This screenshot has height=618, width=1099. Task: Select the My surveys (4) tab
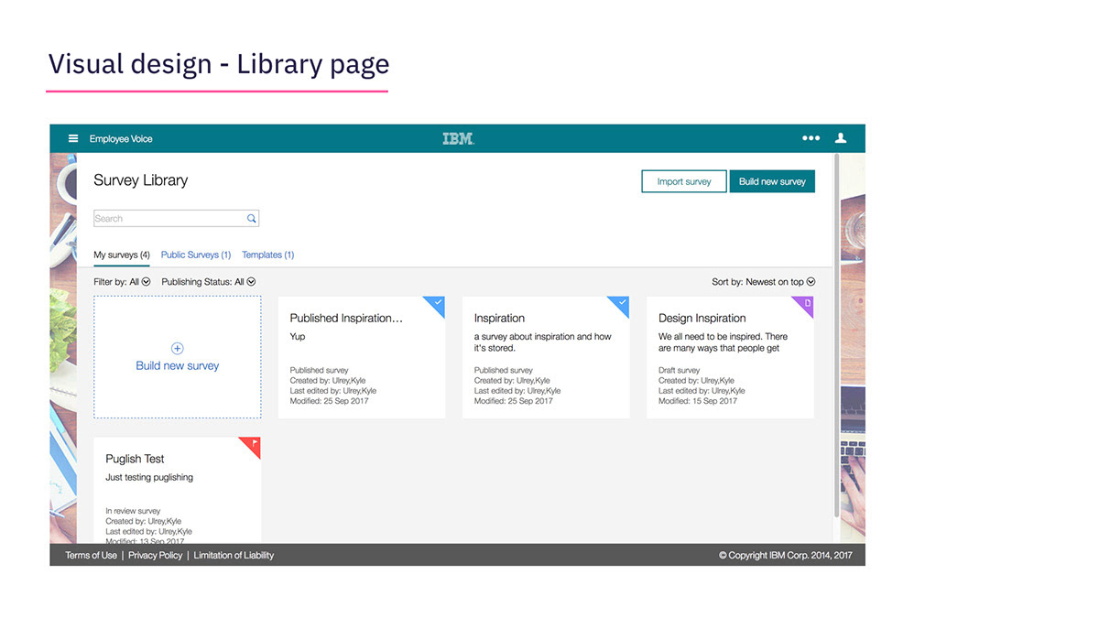122,255
